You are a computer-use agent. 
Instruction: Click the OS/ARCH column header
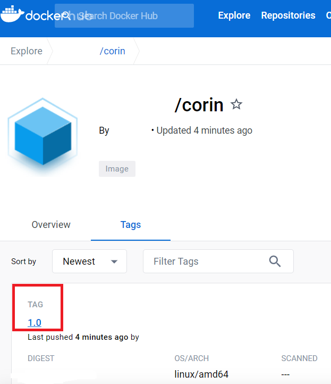point(191,358)
